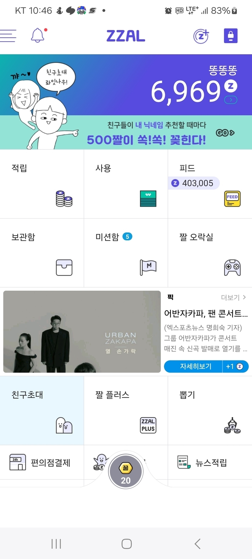Open the lock screen settings icon
This screenshot has height=559, width=252.
coord(231,36)
